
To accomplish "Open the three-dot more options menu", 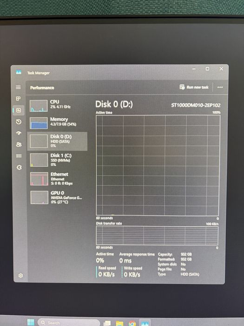I will (220, 88).
